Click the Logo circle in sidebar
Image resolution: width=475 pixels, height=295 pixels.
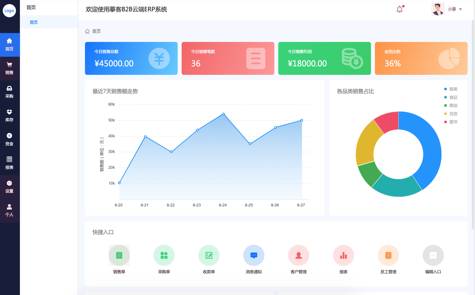coord(9,11)
